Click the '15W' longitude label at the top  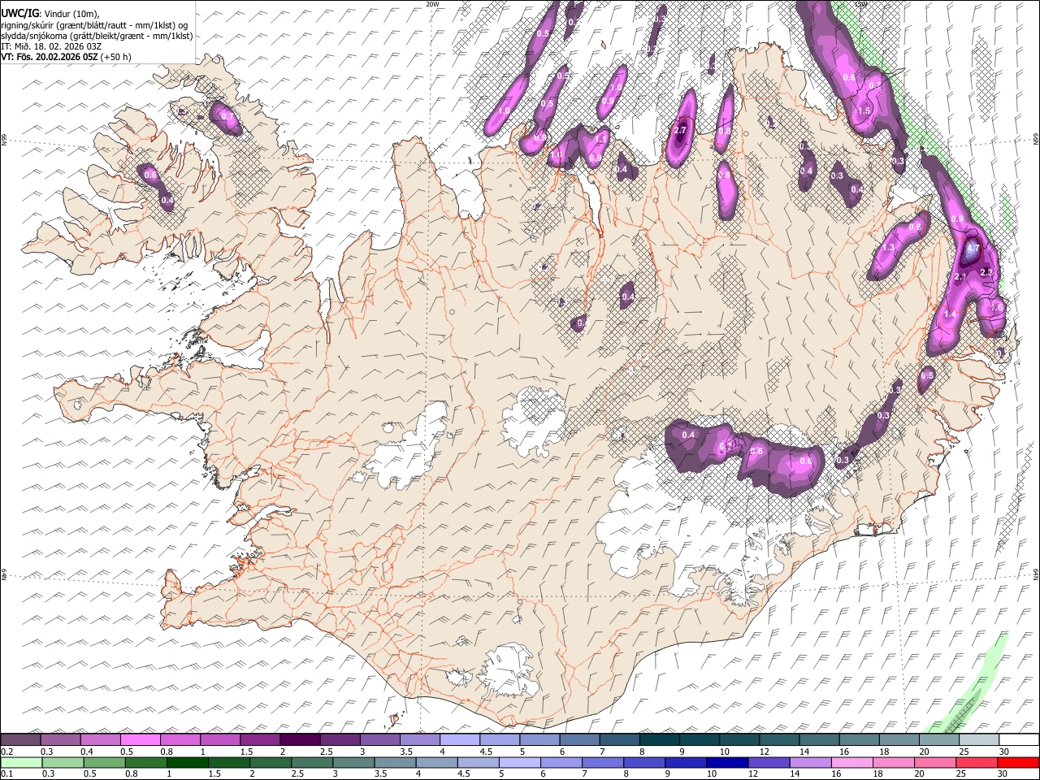coord(861,4)
